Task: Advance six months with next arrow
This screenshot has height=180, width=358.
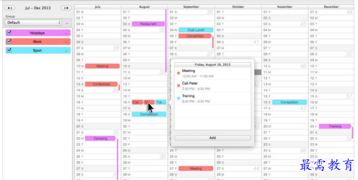Action: point(66,8)
